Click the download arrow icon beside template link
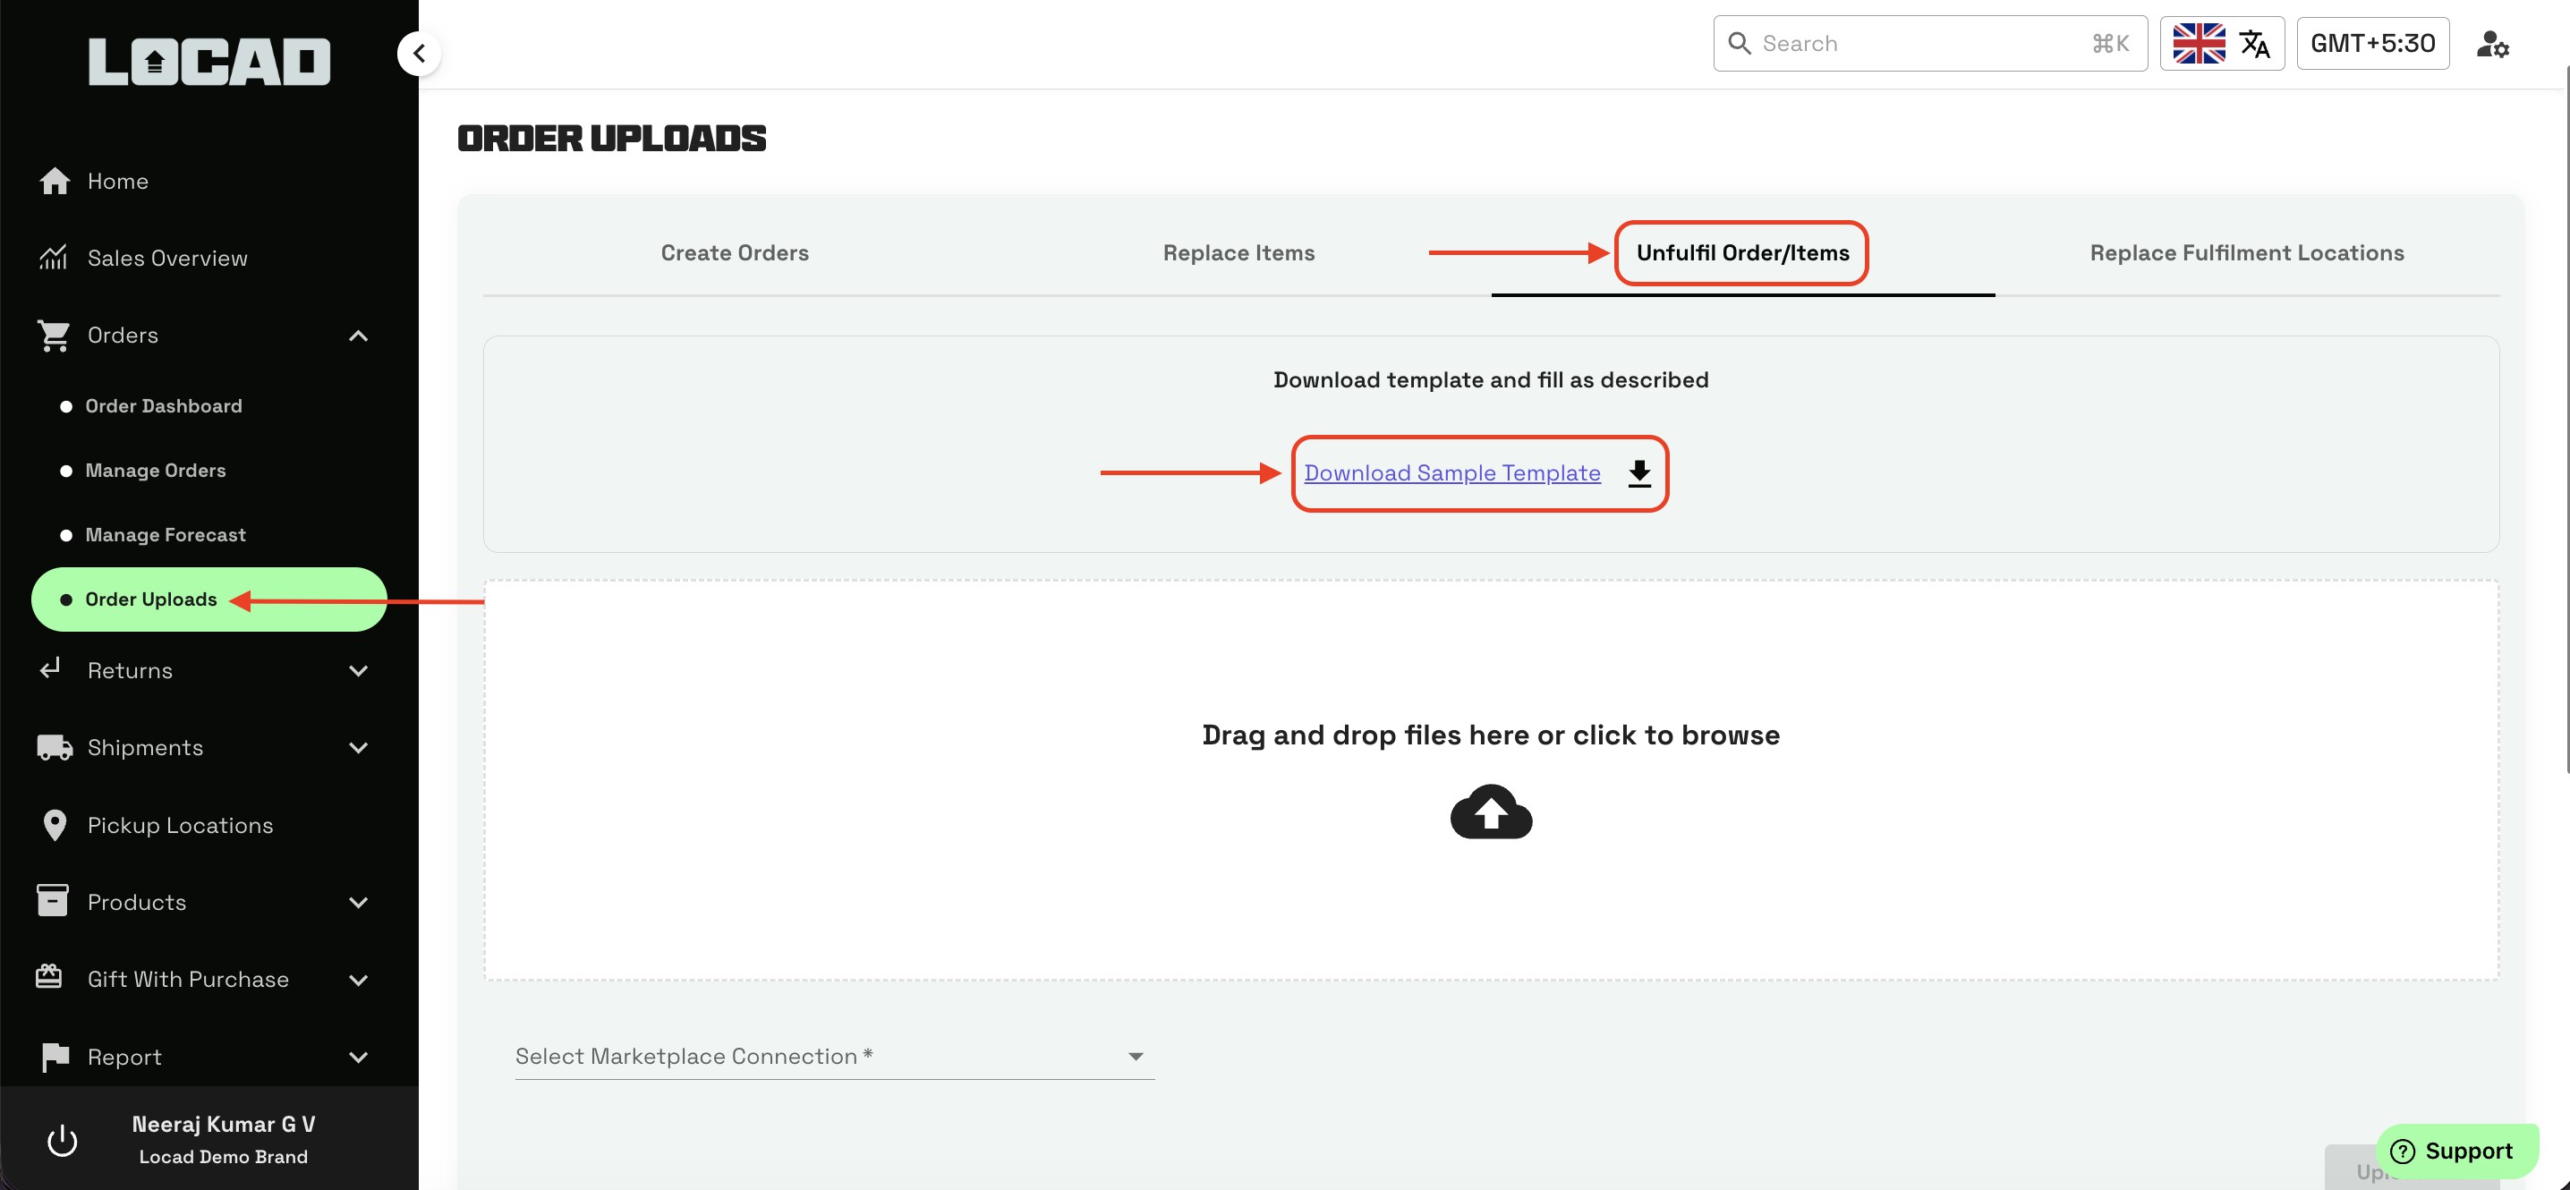 (1639, 472)
